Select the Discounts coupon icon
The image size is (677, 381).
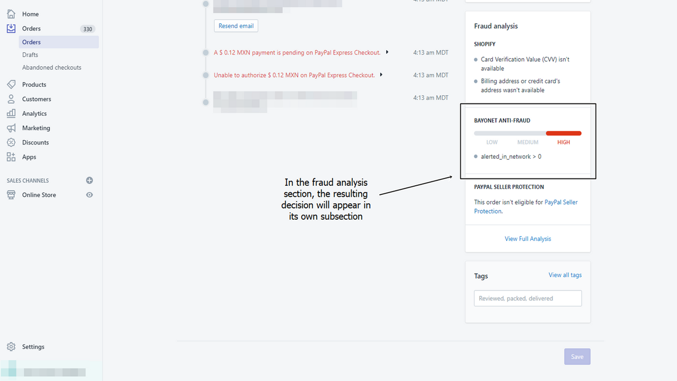coord(11,142)
